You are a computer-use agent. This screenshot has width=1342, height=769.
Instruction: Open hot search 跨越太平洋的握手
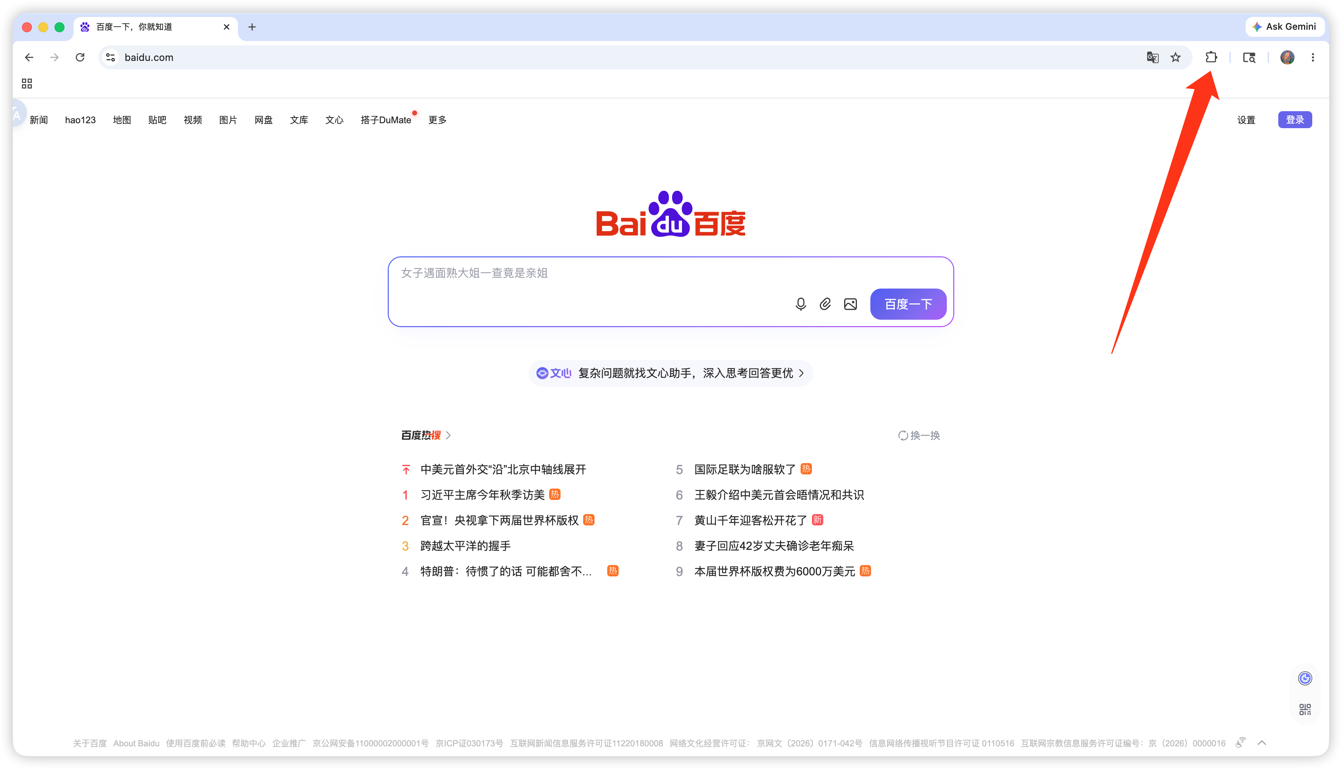465,546
